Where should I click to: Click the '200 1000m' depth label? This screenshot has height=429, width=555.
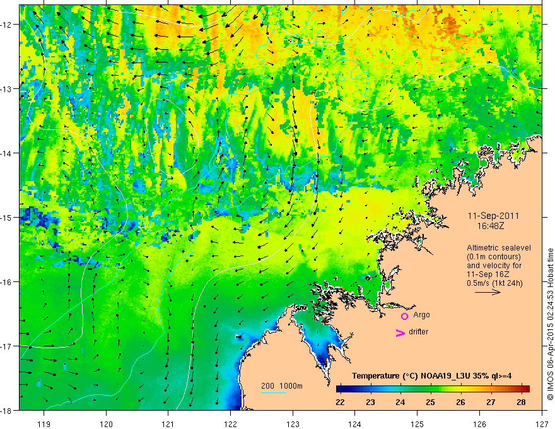point(282,386)
